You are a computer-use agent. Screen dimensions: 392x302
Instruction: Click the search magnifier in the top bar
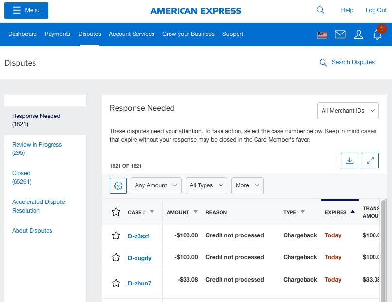click(x=320, y=10)
